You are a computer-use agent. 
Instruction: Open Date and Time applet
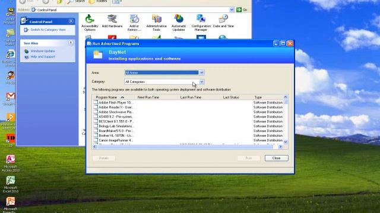[223, 21]
